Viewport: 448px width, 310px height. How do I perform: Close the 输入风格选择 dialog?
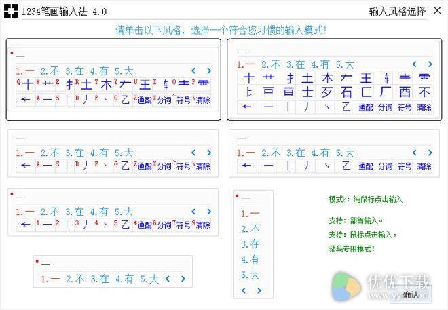tap(437, 11)
